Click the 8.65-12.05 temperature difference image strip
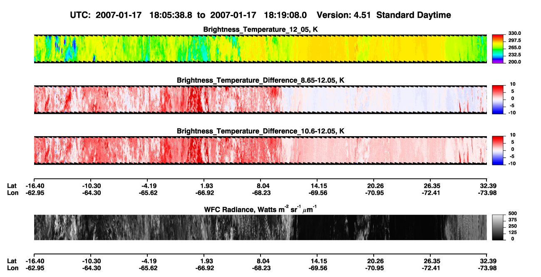The width and height of the screenshot is (541, 277). pos(261,99)
